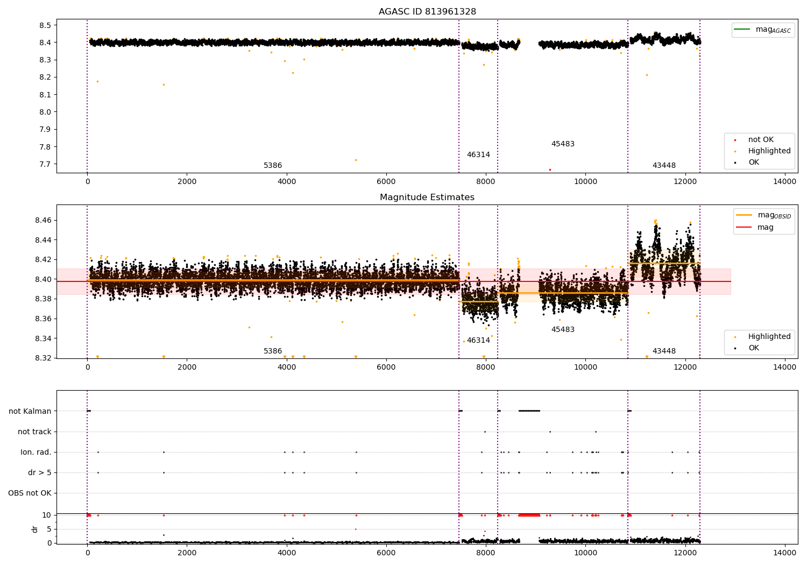Click label 43448 in Magnitude Estimates plot
This screenshot has width=807, height=565.
[x=664, y=351]
